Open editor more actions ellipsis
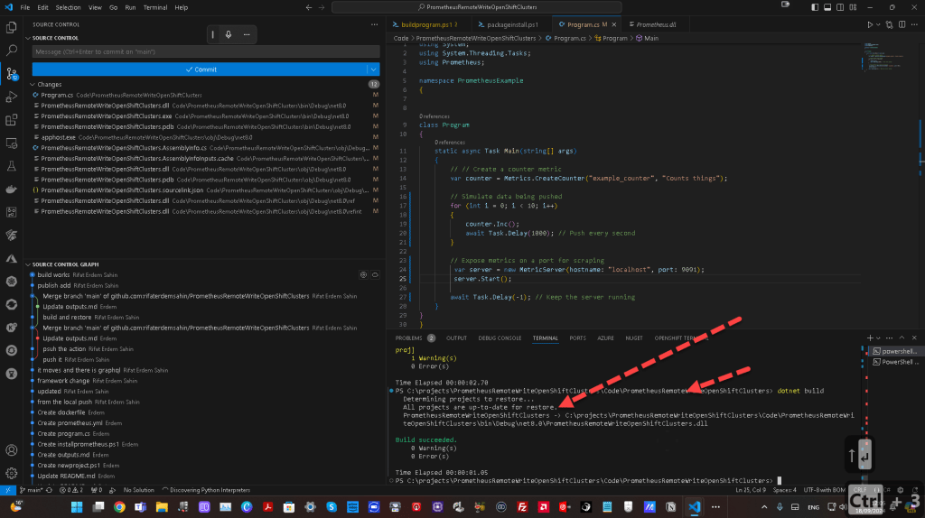 [914, 24]
